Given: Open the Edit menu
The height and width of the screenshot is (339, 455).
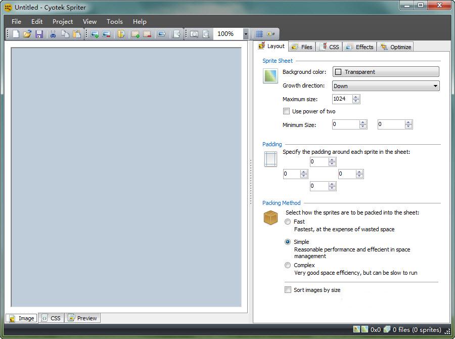Looking at the screenshot, I should pyautogui.click(x=37, y=21).
